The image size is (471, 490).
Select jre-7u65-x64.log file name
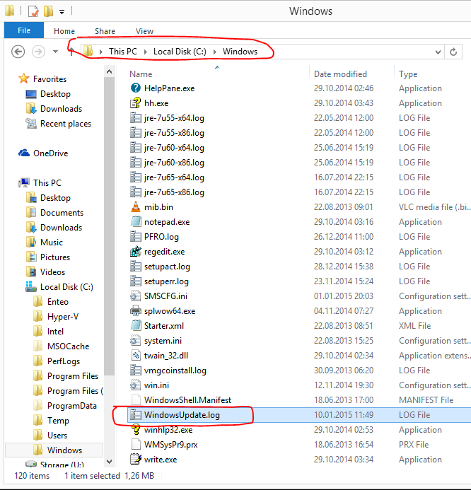tap(174, 177)
